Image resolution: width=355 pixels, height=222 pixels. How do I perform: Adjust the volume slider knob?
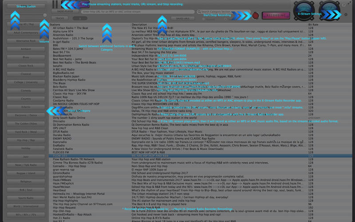(44, 16)
